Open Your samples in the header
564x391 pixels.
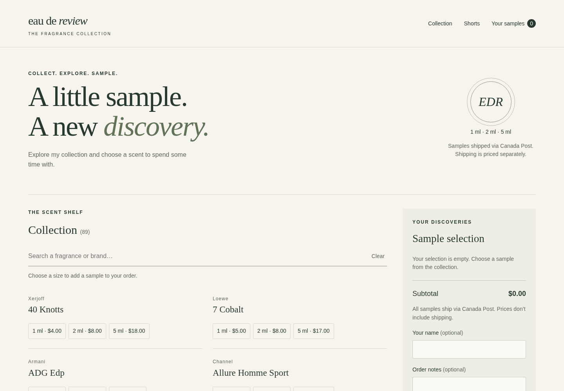(x=513, y=23)
